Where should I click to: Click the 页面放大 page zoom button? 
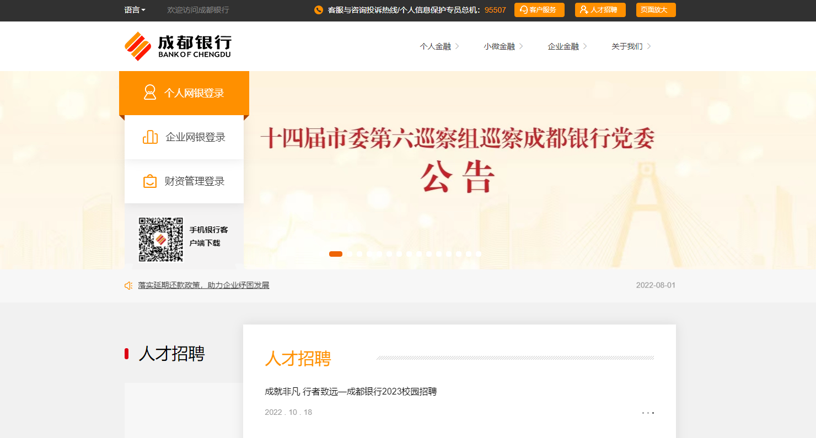(x=656, y=10)
